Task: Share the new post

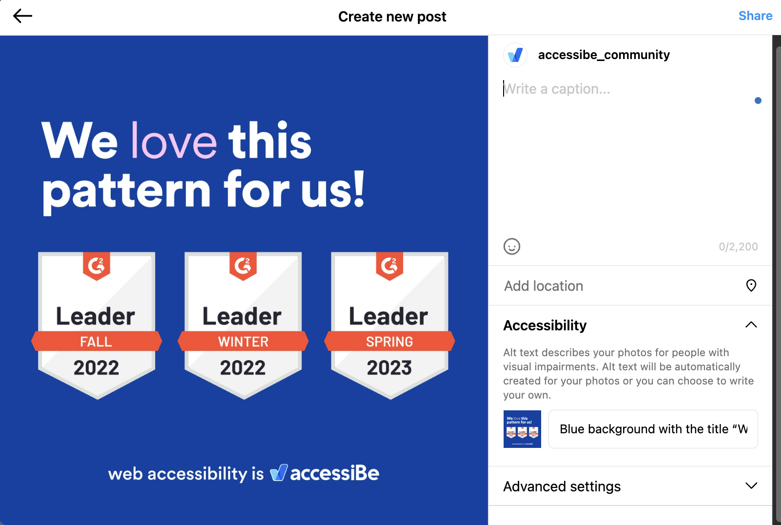Action: pyautogui.click(x=755, y=16)
